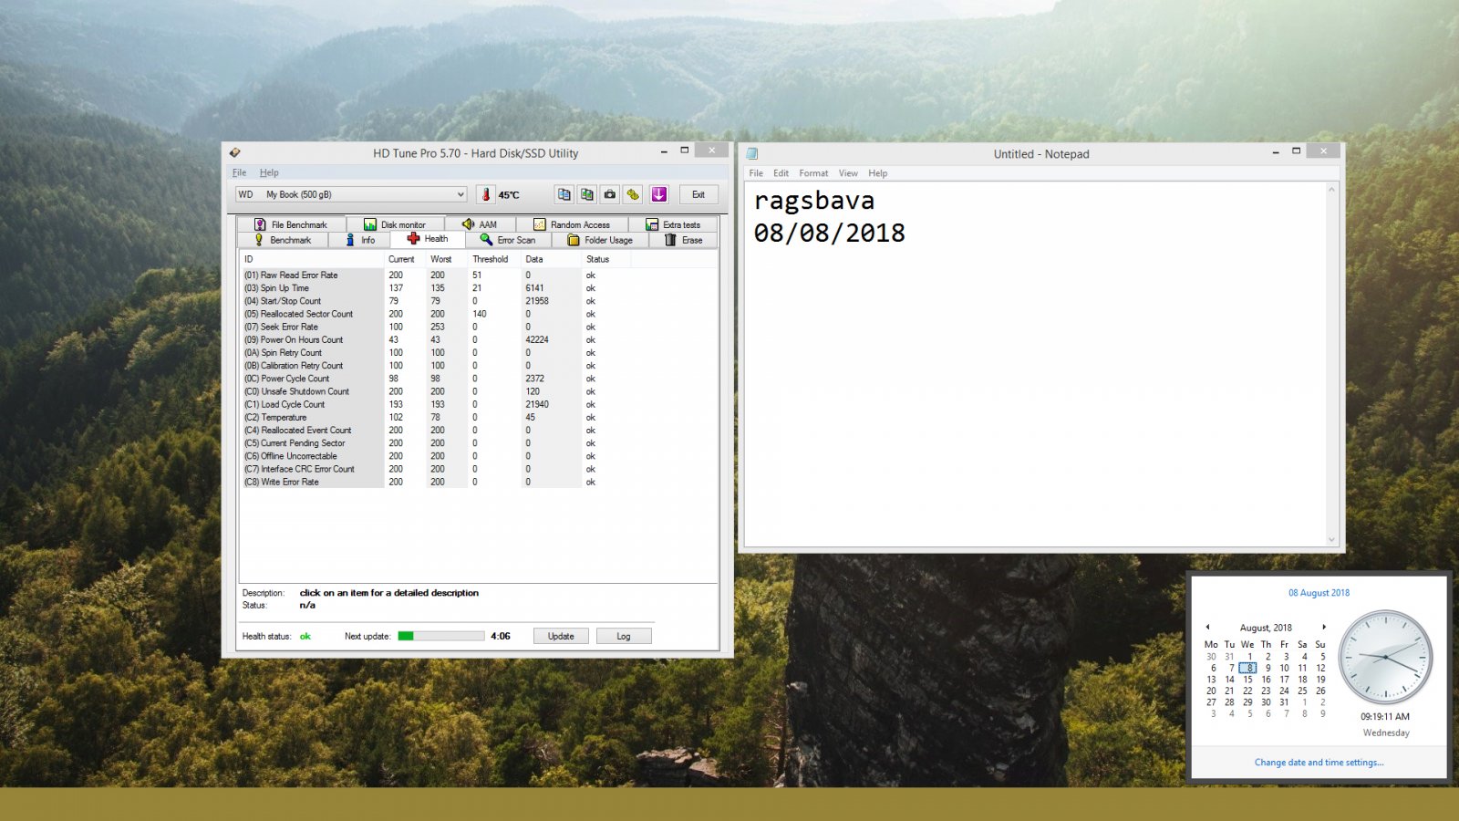1459x821 pixels.
Task: Click the copy screenshot to clipboard icon
Action: click(587, 194)
